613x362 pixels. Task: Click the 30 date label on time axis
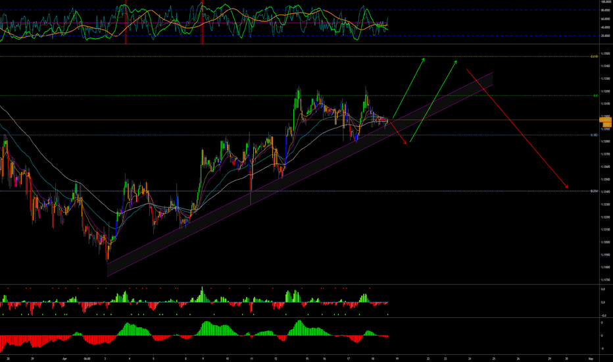[x=566, y=359]
